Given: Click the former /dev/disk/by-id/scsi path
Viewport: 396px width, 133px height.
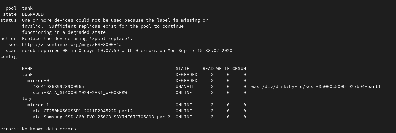Looking at the screenshot, I should pyautogui.click(x=321, y=86).
